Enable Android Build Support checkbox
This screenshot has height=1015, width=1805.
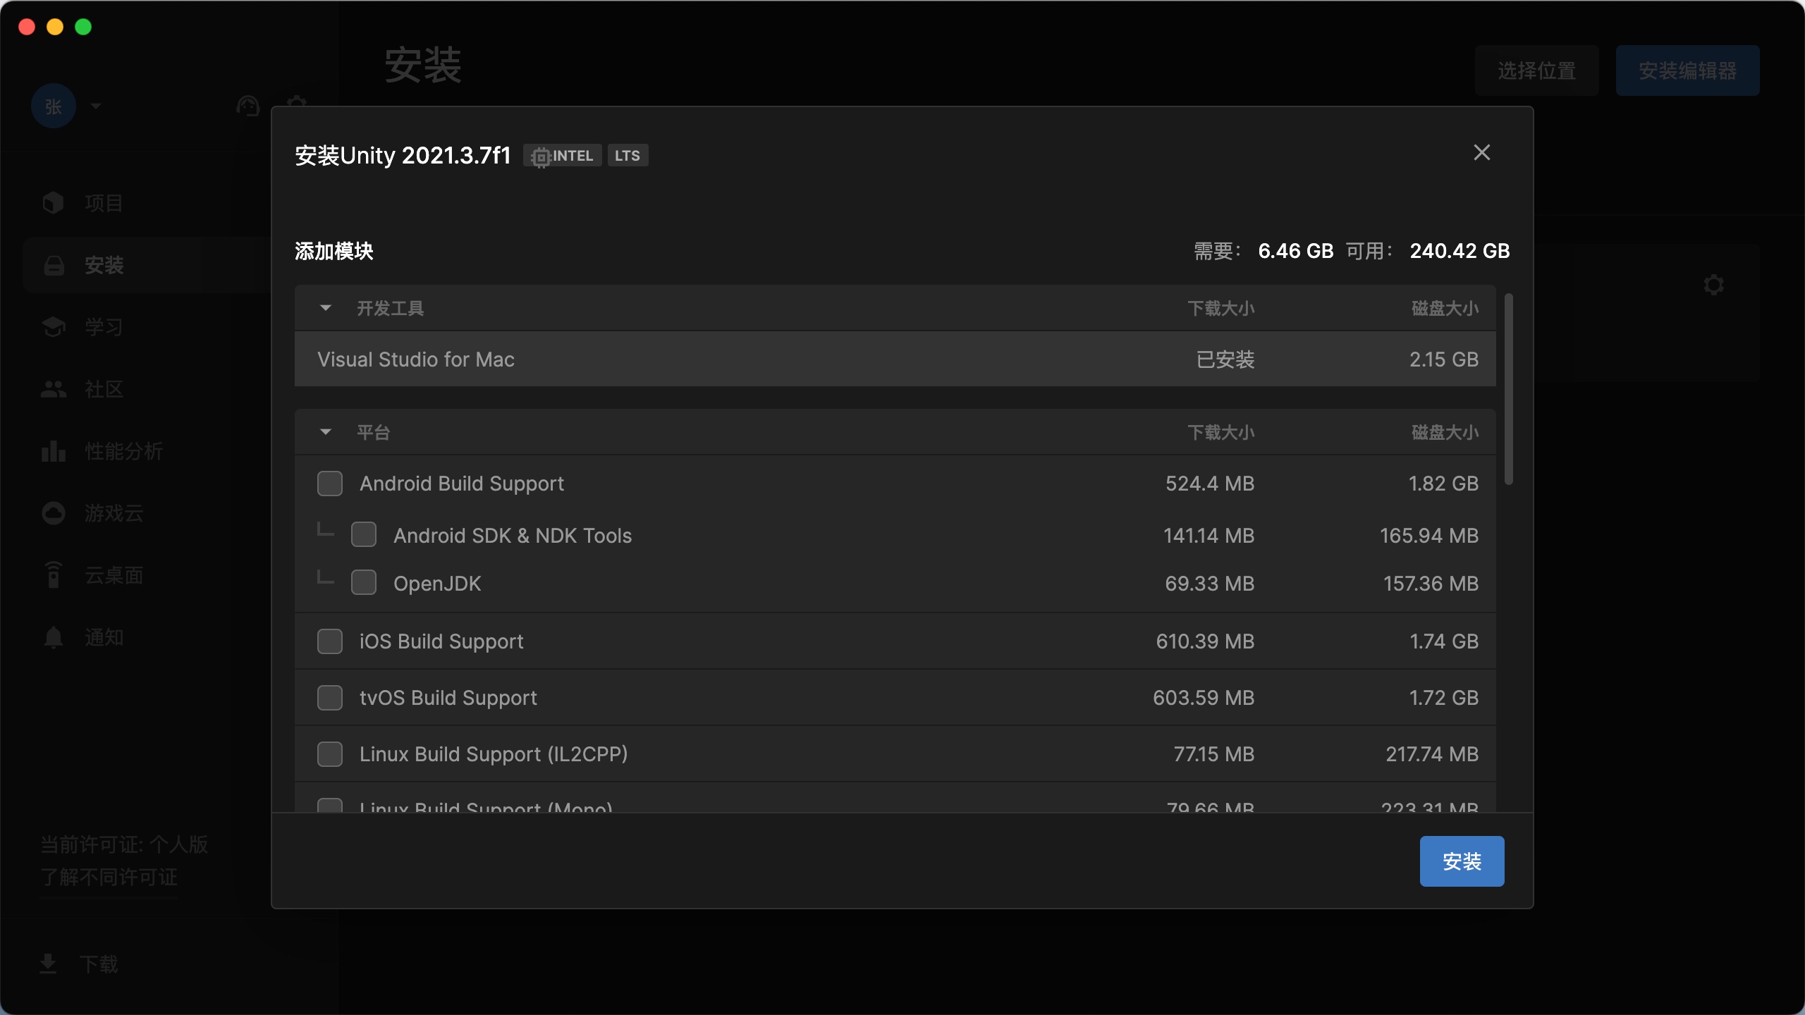pyautogui.click(x=329, y=484)
